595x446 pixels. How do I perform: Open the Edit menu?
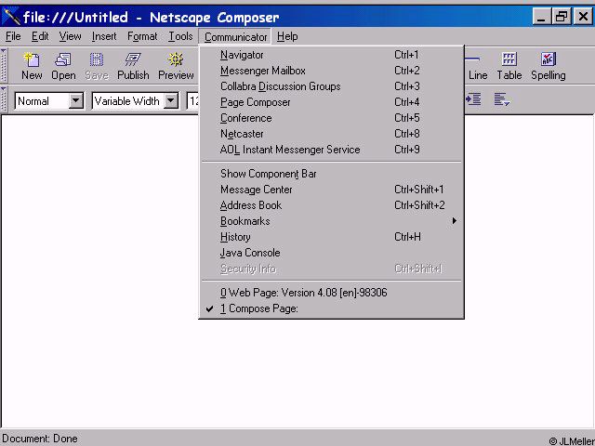(40, 36)
